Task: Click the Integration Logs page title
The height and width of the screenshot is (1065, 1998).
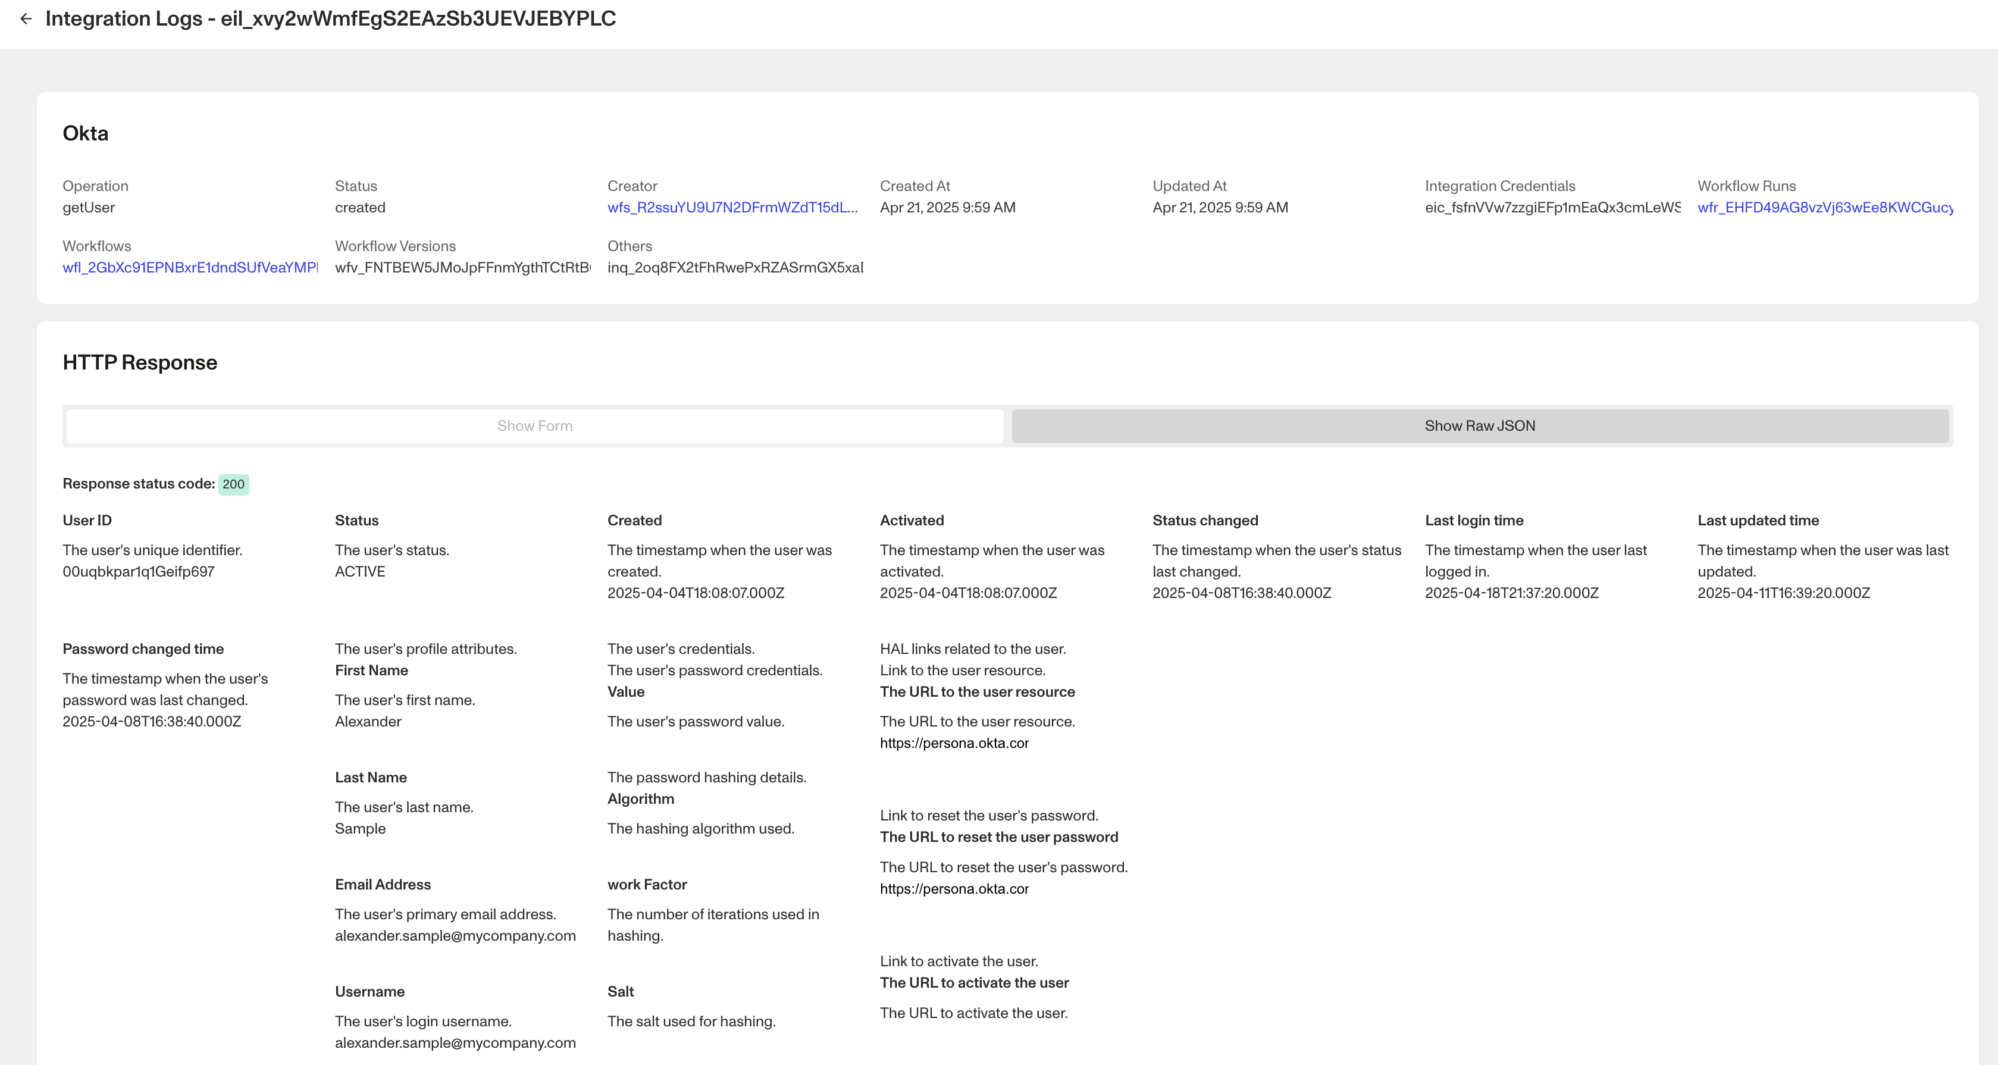Action: point(330,18)
